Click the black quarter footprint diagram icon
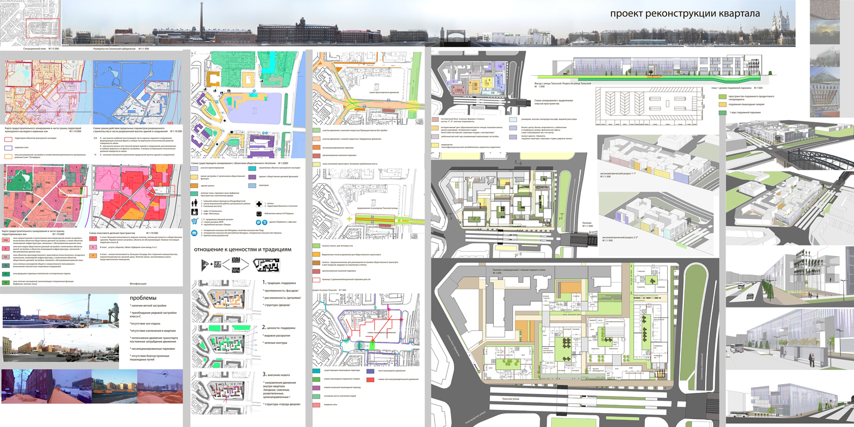The height and width of the screenshot is (427, 854). (266, 265)
